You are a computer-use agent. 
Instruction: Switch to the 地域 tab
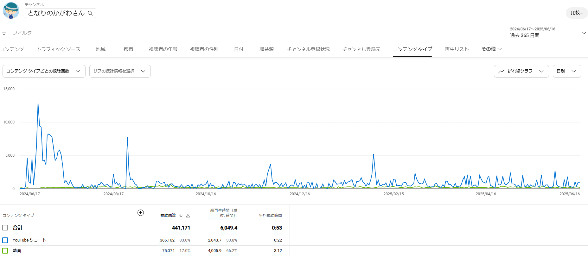pos(101,49)
